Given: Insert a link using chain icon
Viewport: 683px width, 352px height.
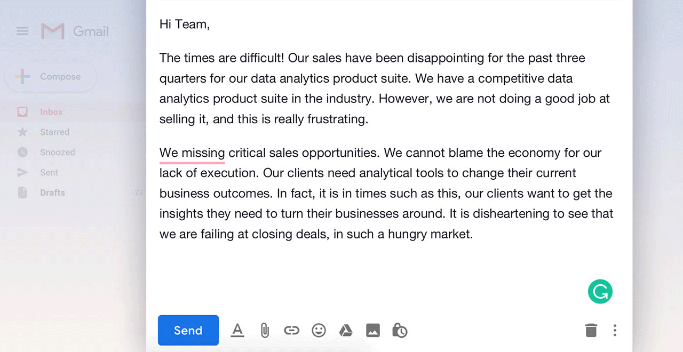Looking at the screenshot, I should (291, 331).
